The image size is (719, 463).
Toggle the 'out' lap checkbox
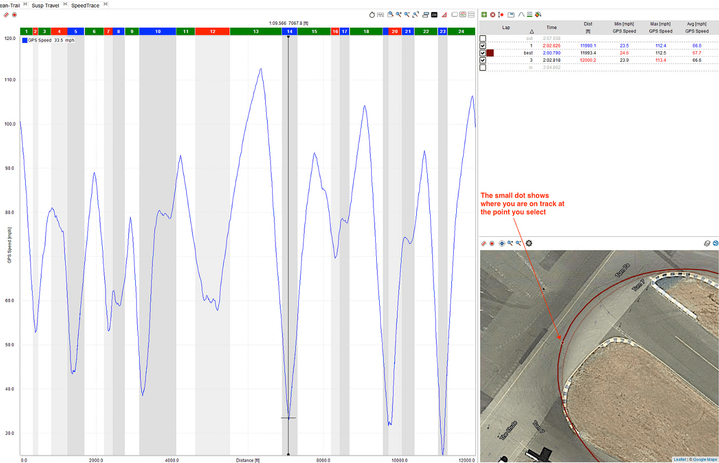pyautogui.click(x=483, y=38)
